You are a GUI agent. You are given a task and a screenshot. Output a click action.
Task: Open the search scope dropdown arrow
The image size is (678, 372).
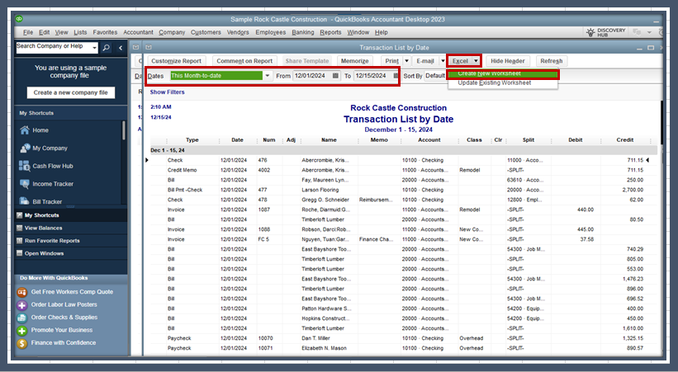click(x=95, y=48)
